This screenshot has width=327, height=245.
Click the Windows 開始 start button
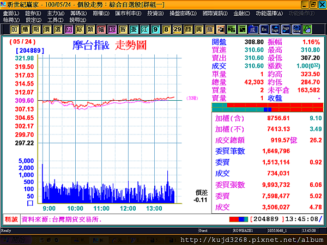click(x=16, y=240)
